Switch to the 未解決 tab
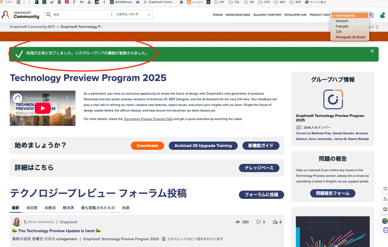 coord(50,208)
